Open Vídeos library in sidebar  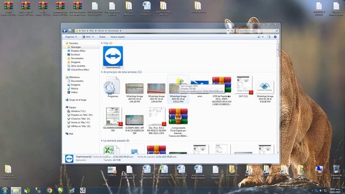(74, 92)
